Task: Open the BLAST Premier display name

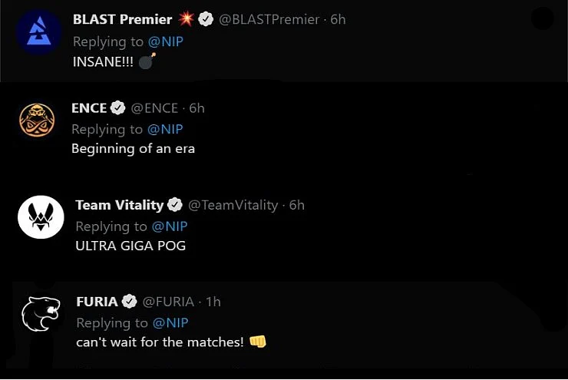Action: click(123, 19)
